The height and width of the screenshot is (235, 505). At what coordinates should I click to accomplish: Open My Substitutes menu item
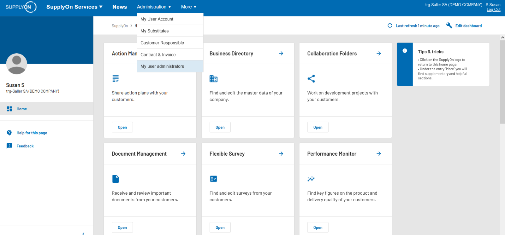pyautogui.click(x=155, y=31)
